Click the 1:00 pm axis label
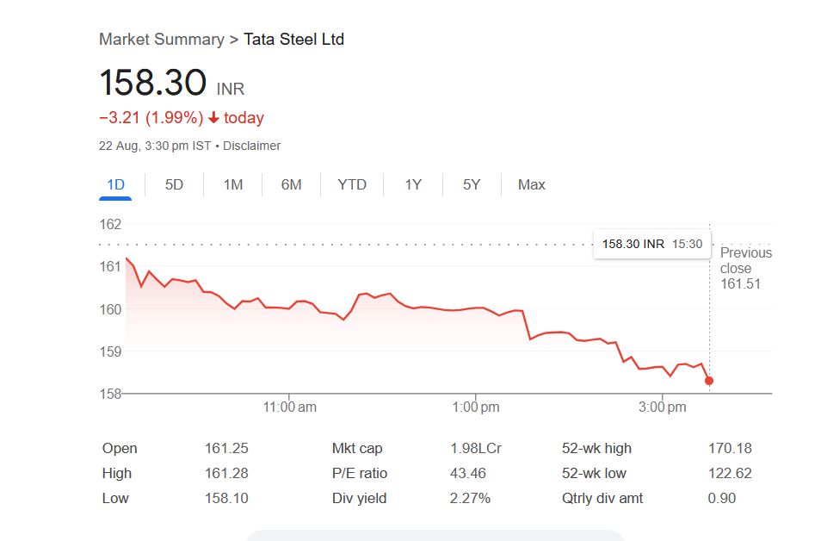The width and height of the screenshot is (821, 541). [476, 407]
